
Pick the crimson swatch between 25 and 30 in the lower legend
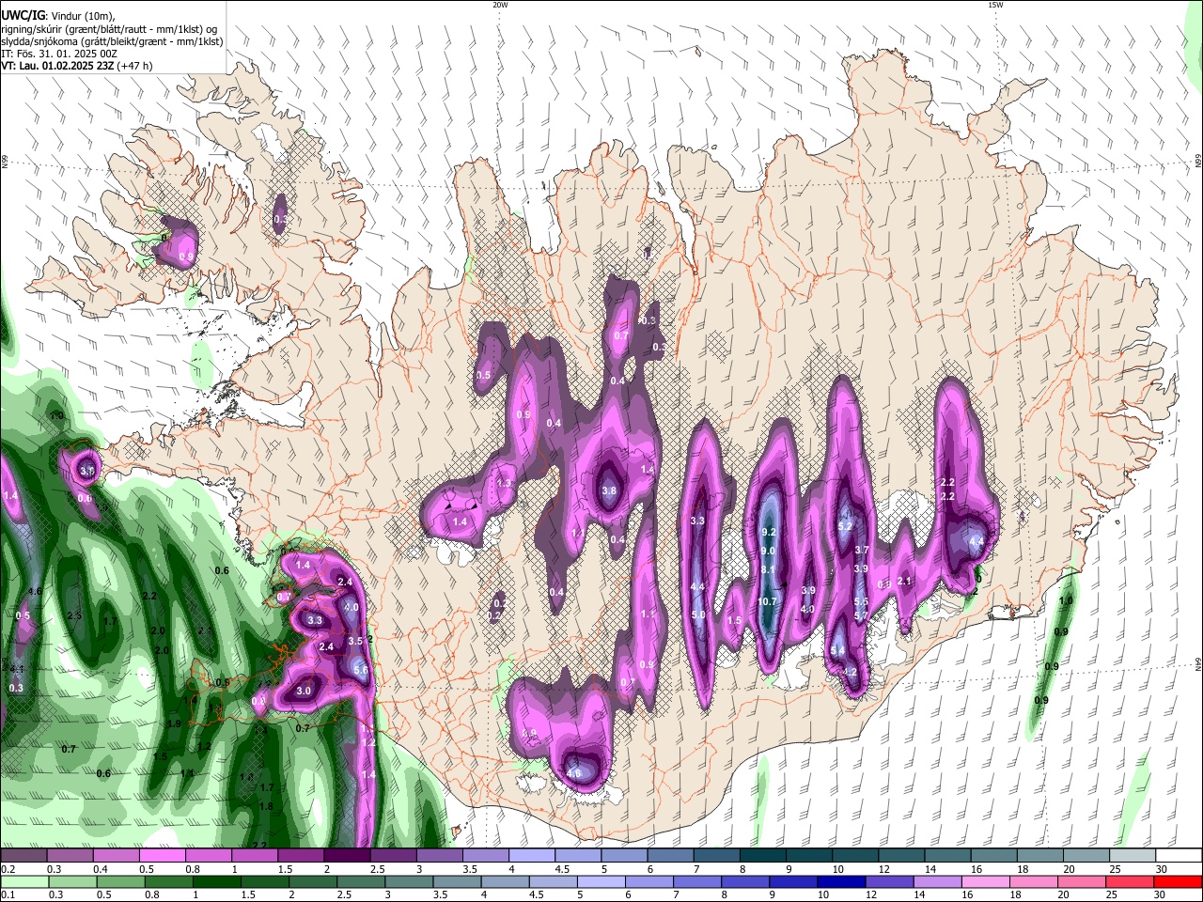1129,882
